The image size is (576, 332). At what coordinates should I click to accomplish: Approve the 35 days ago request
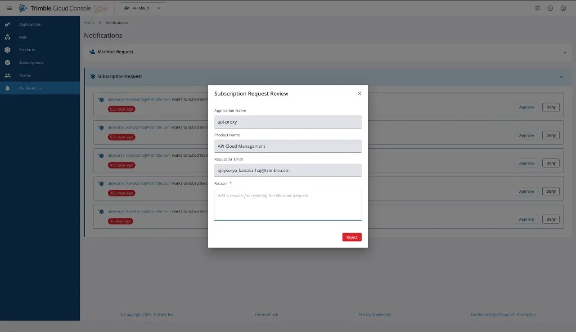pyautogui.click(x=526, y=219)
